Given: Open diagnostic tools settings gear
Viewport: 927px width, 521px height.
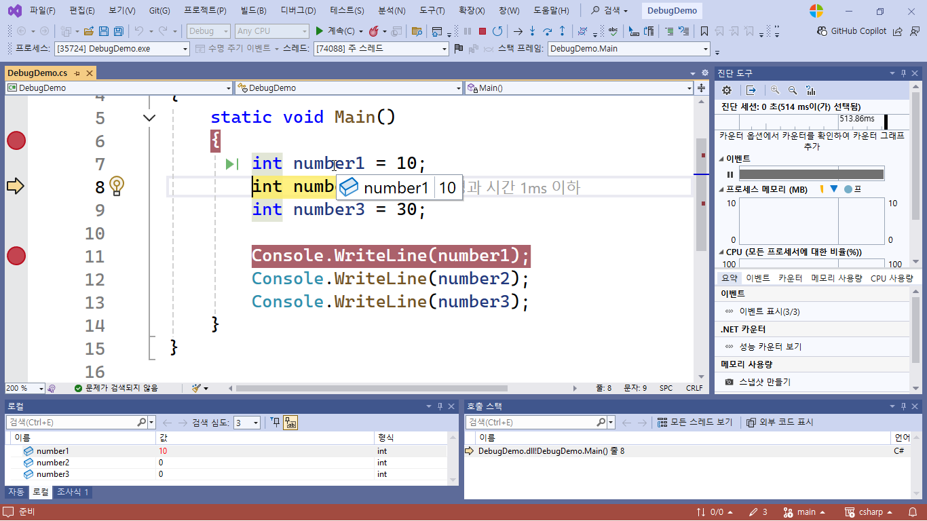Looking at the screenshot, I should (x=727, y=90).
